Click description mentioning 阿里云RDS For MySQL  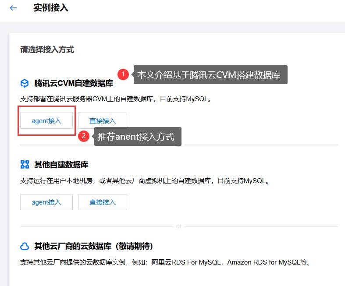point(165,262)
